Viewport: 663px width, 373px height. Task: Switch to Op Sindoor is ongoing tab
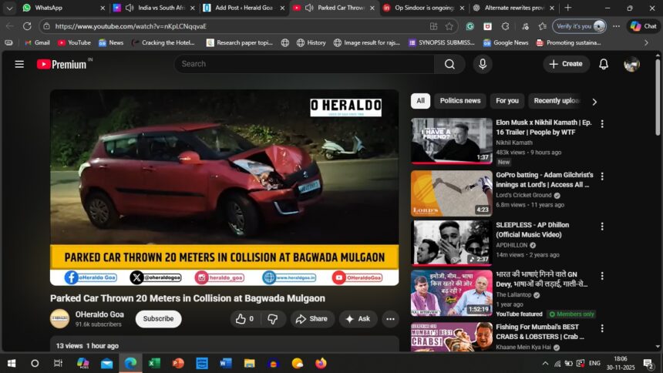423,8
